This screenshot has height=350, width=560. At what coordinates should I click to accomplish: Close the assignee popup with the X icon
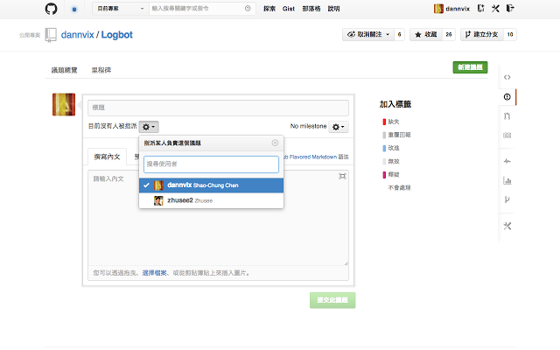[x=275, y=143]
